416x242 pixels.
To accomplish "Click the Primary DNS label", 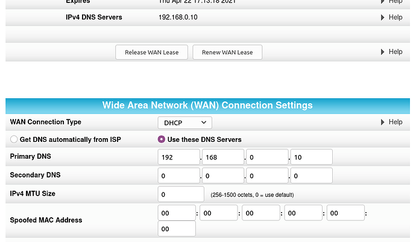I will coord(31,156).
